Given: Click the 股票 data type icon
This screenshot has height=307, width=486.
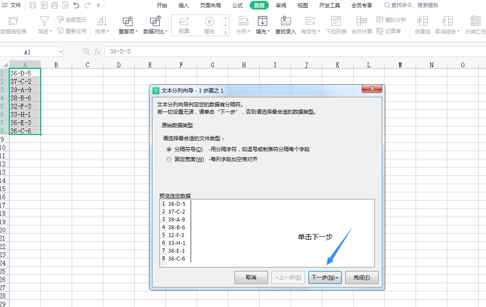Looking at the screenshot, I should (x=184, y=25).
